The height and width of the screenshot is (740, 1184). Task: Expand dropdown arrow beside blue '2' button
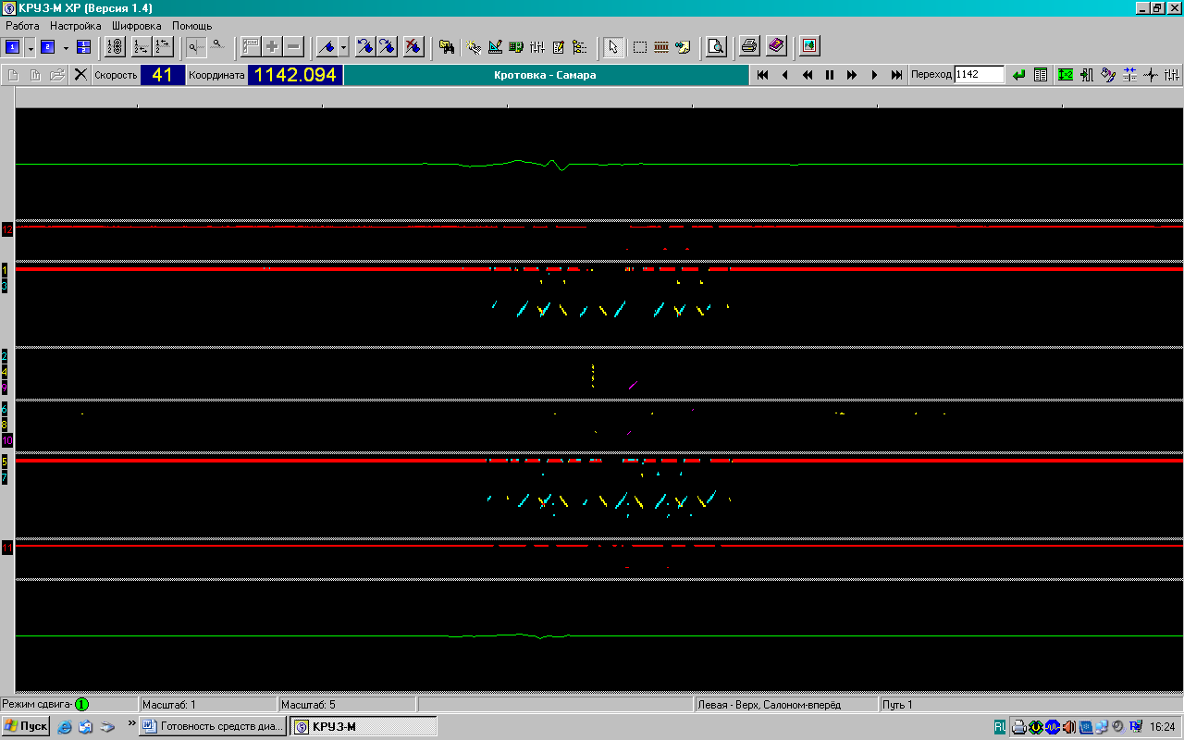(x=66, y=46)
